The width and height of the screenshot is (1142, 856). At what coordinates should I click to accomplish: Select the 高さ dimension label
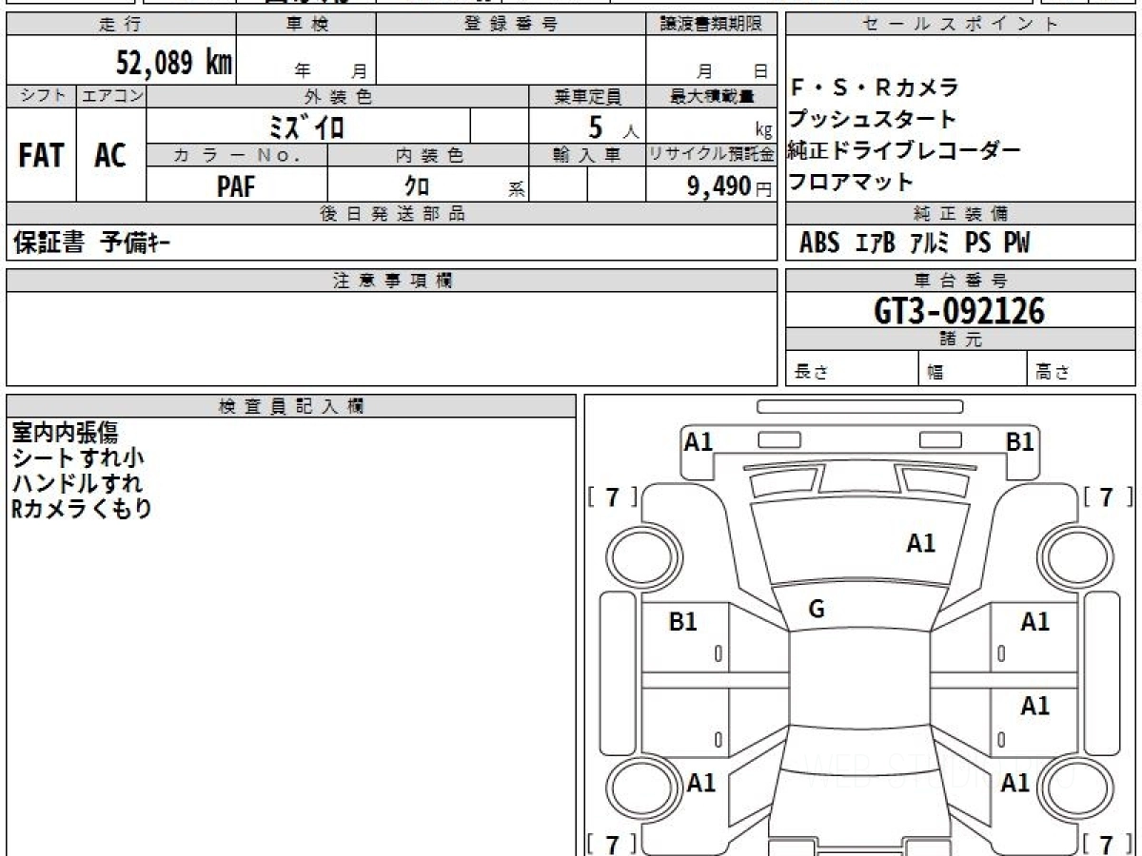click(x=1054, y=373)
